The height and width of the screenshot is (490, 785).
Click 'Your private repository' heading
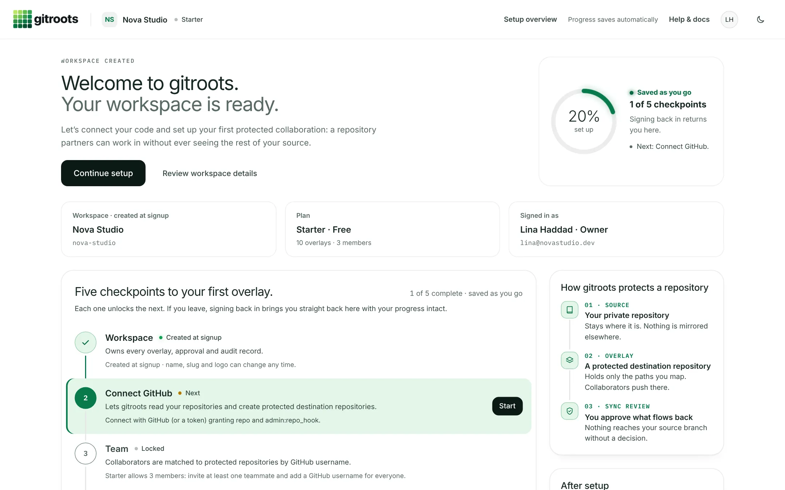[627, 315]
